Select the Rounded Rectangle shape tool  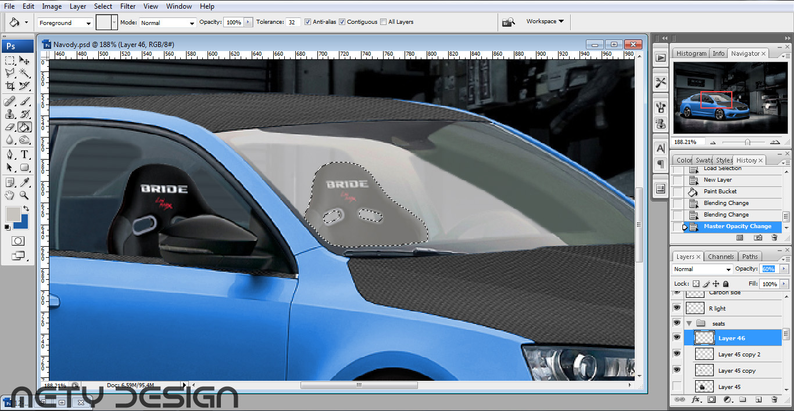tap(24, 168)
